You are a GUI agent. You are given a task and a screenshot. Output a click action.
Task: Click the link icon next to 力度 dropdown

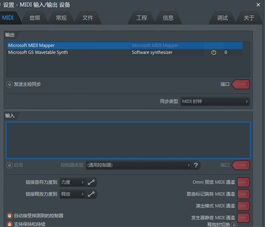(91, 182)
